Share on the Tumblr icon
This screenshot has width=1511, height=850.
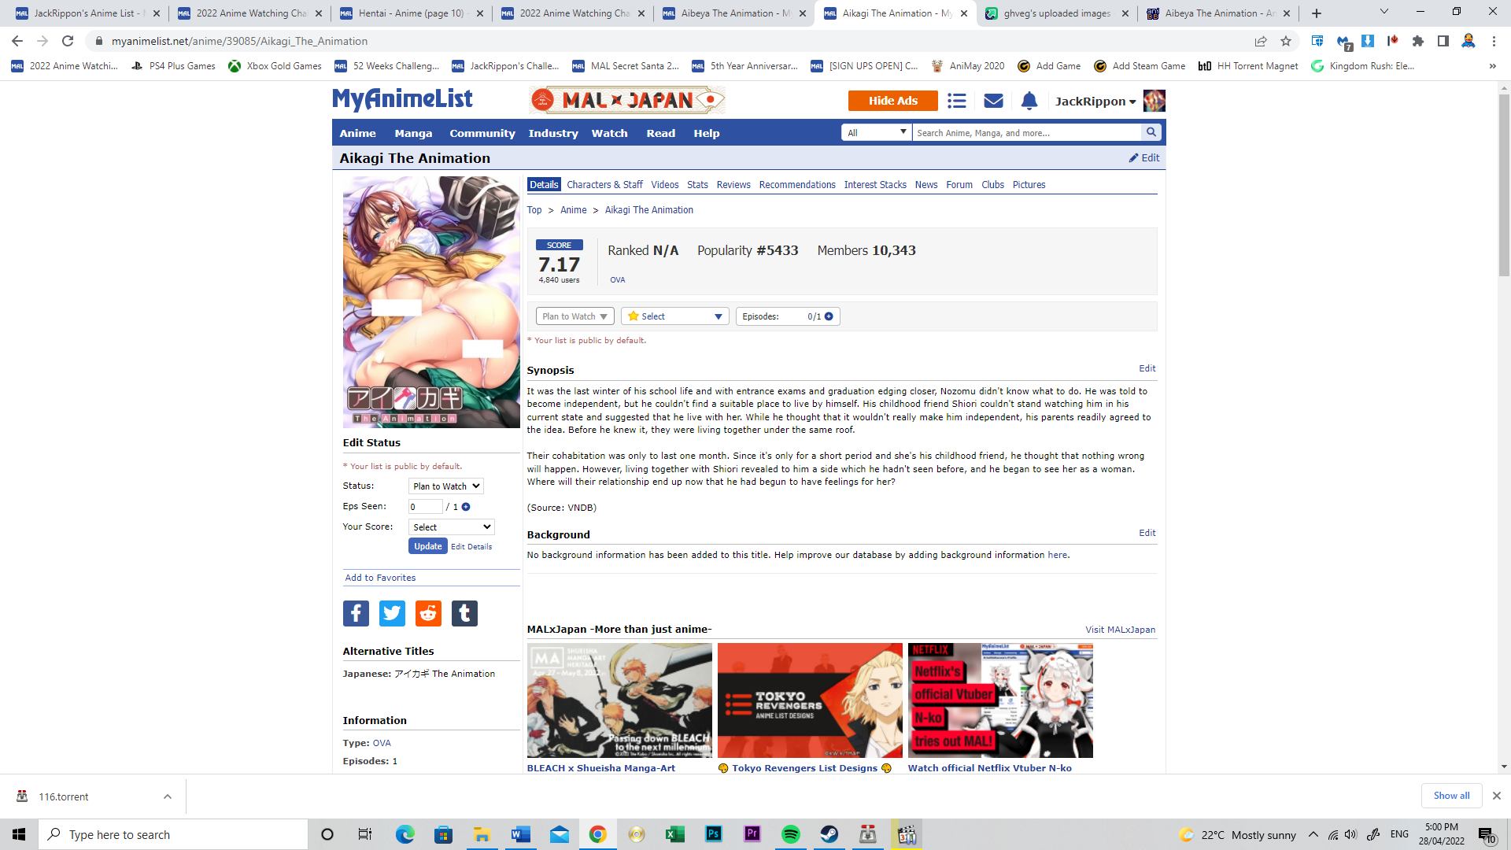point(464,613)
